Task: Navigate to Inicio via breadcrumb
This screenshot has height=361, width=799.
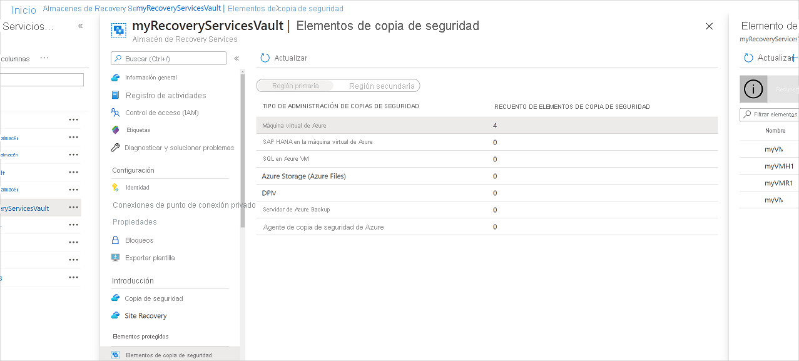Action: pyautogui.click(x=23, y=8)
